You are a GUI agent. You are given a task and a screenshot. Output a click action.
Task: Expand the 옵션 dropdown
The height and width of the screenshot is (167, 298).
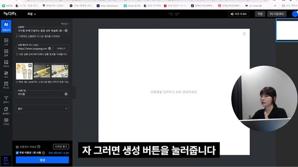[42, 109]
